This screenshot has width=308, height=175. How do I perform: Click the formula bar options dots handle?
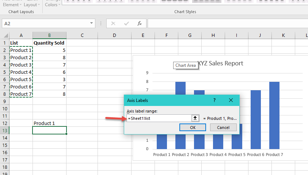point(101,24)
